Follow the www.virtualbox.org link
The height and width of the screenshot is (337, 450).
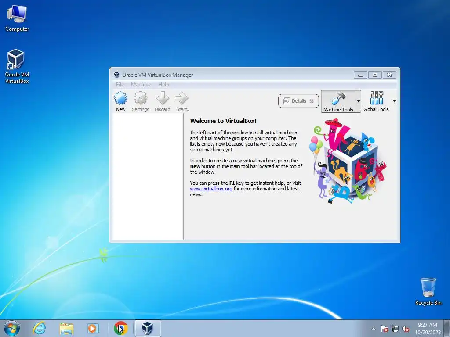[211, 189]
